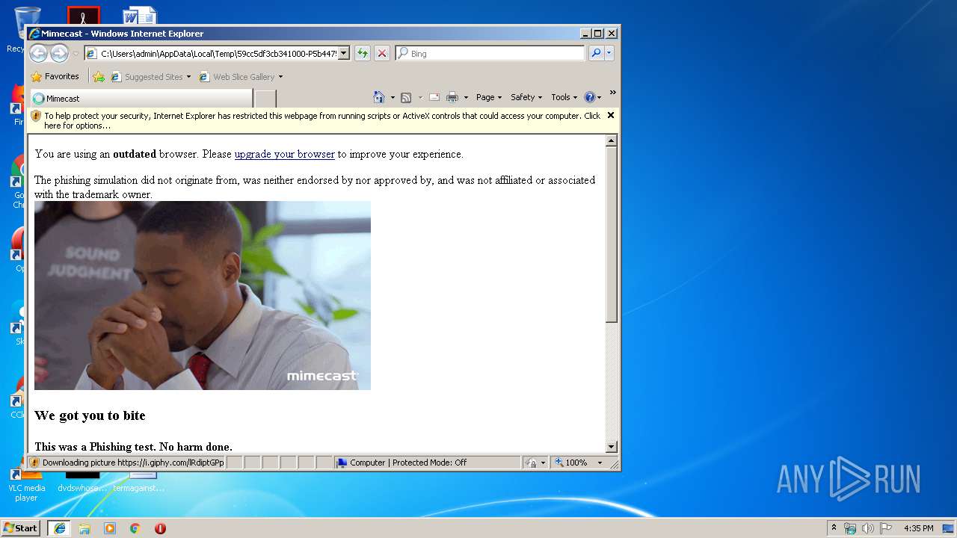
Task: Expand the Print dropdown arrow
Action: pyautogui.click(x=466, y=97)
